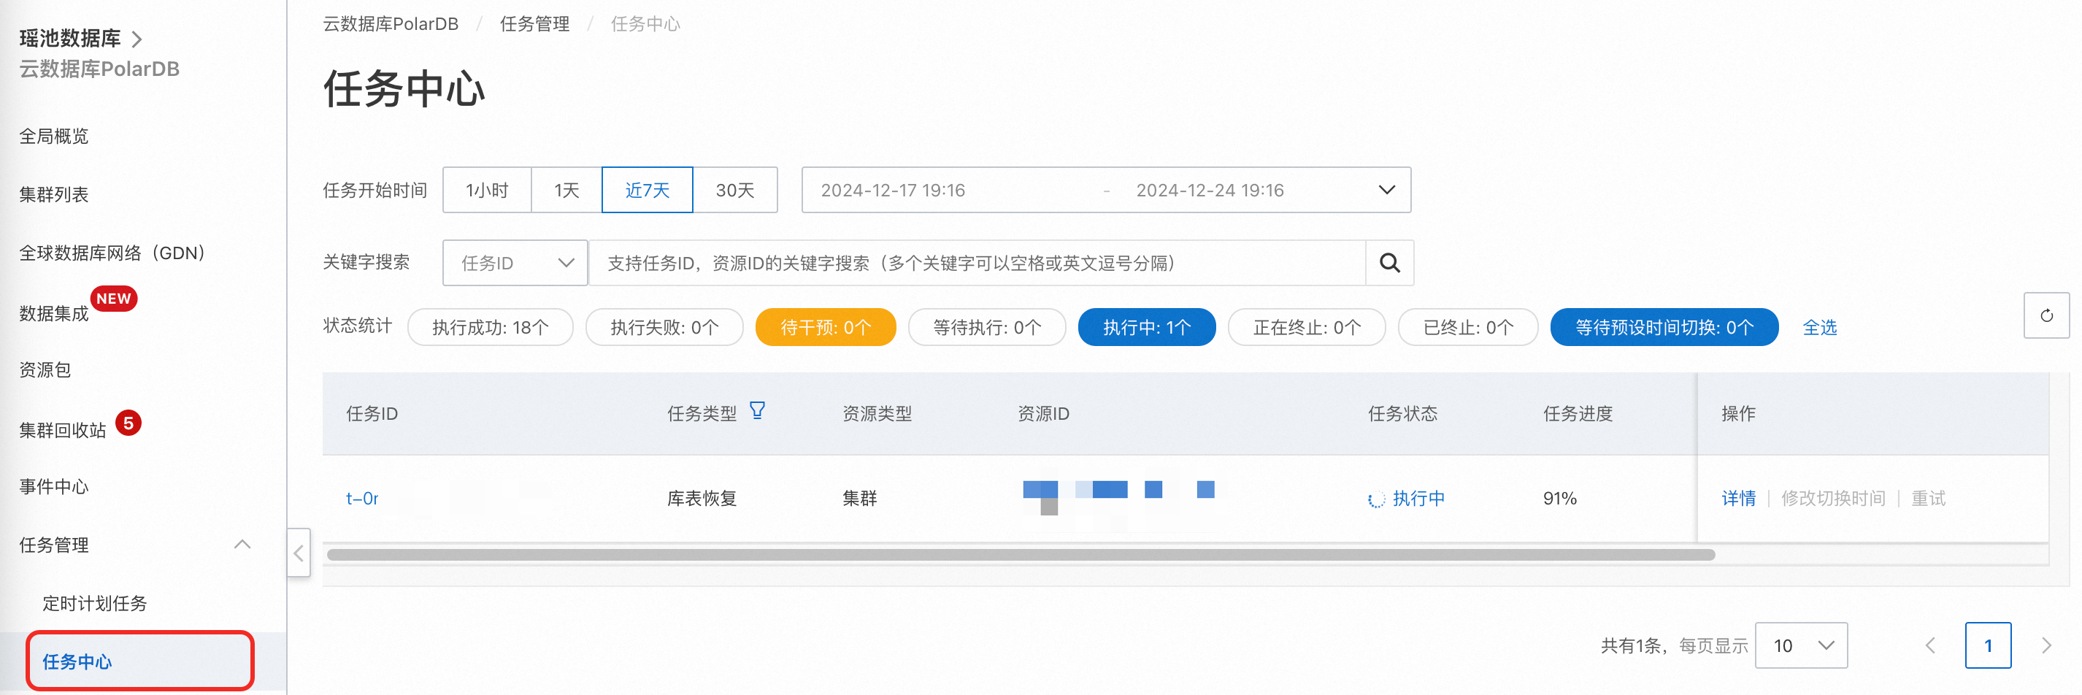Click the 任务状态 column header
This screenshot has height=695, width=2082.
pos(1402,413)
